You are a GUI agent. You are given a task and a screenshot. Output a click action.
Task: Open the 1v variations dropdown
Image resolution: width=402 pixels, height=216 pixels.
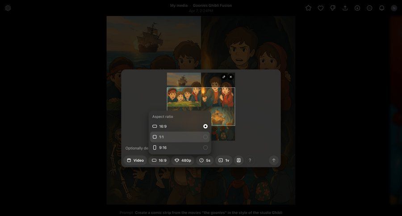click(224, 160)
